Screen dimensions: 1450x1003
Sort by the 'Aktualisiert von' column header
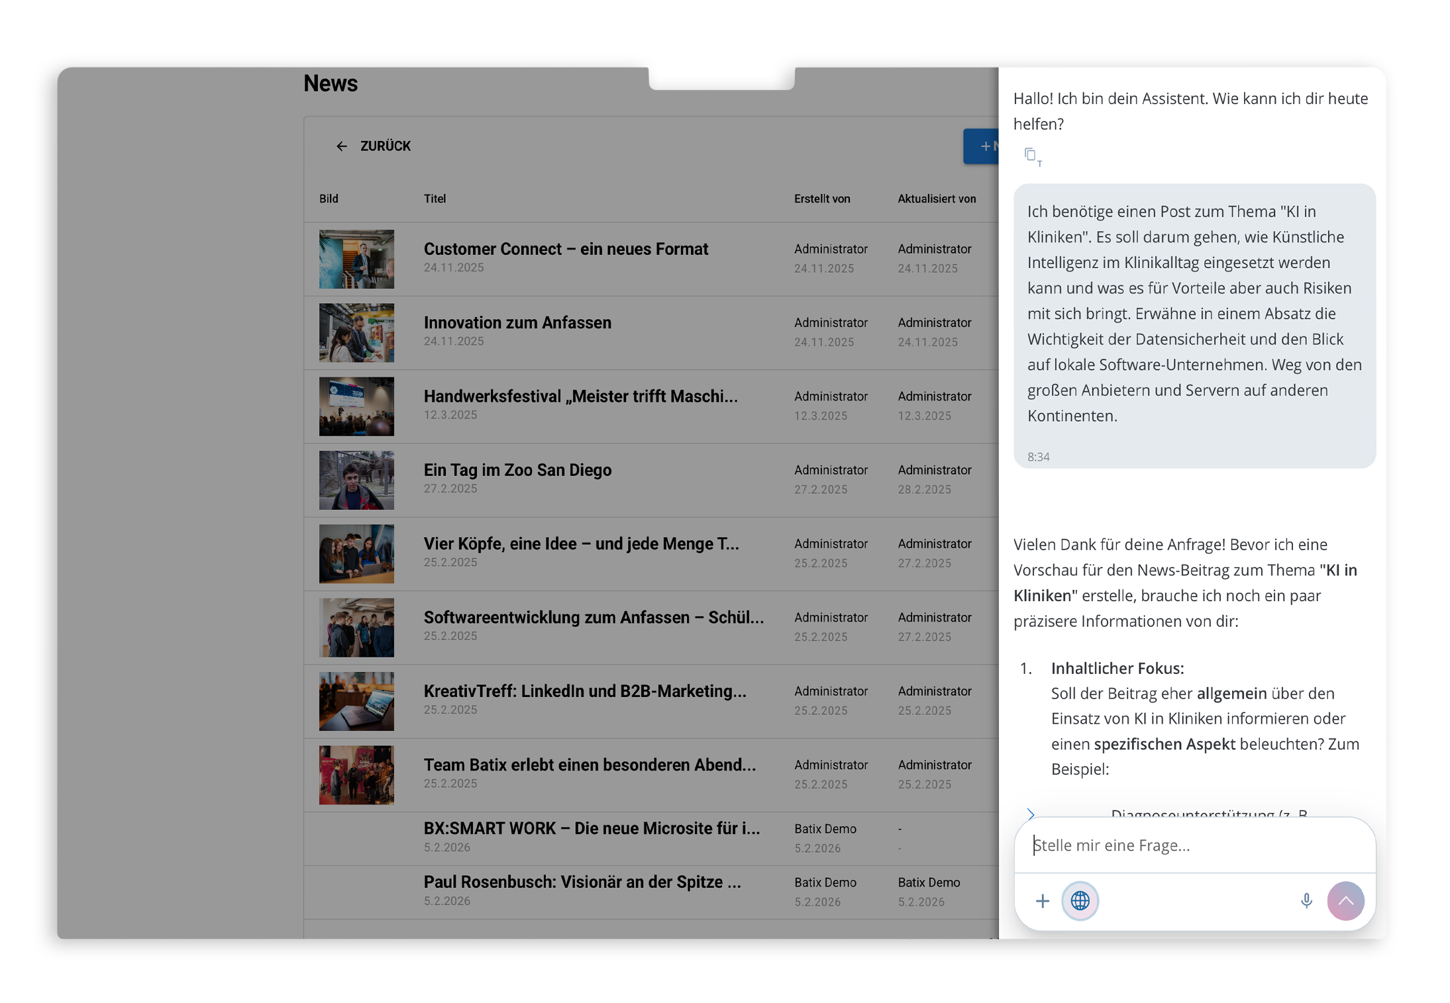[x=936, y=199]
